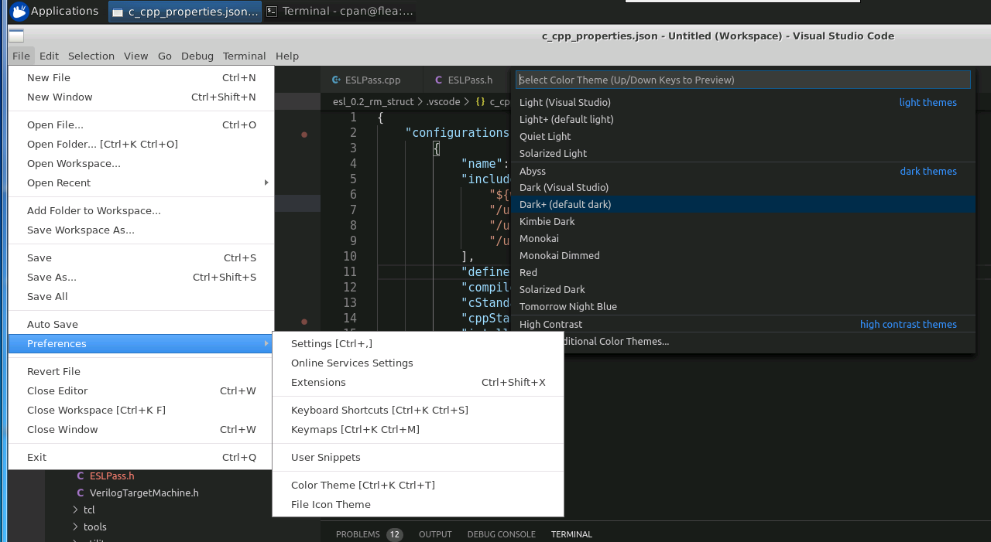Choose New Window menu entry
The width and height of the screenshot is (991, 542).
tap(142, 97)
